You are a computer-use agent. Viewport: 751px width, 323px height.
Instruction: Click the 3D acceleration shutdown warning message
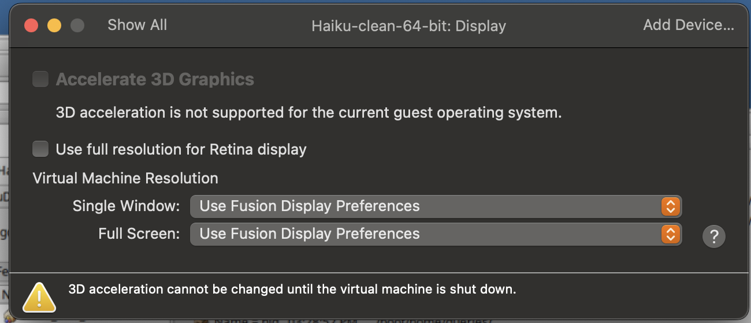tap(292, 289)
